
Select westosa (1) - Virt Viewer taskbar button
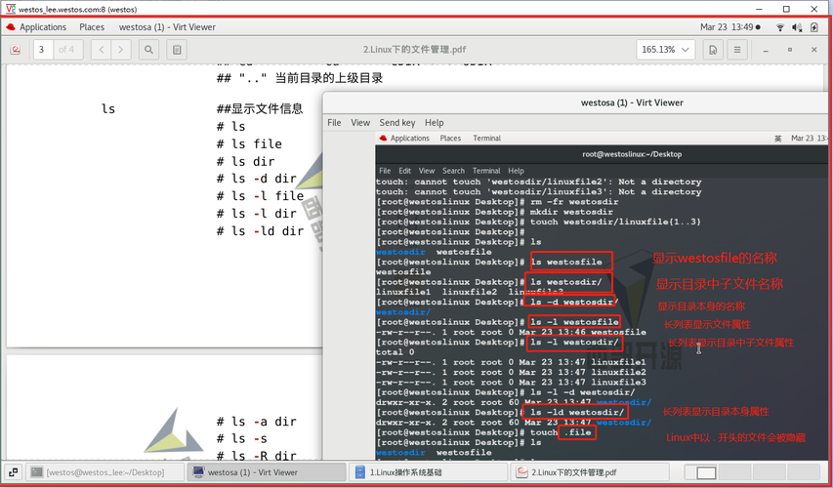[x=267, y=472]
